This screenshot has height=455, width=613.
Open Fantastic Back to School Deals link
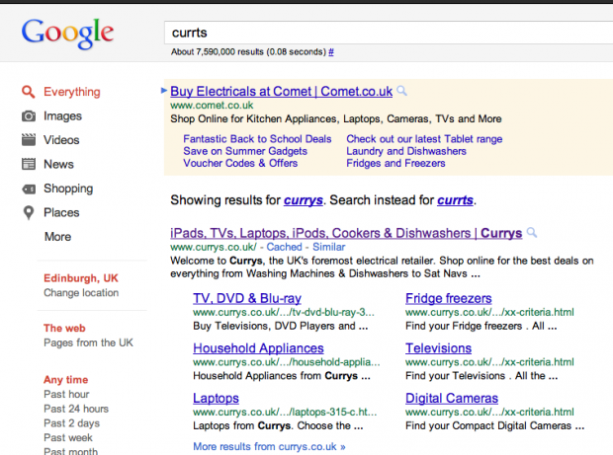pos(257,139)
